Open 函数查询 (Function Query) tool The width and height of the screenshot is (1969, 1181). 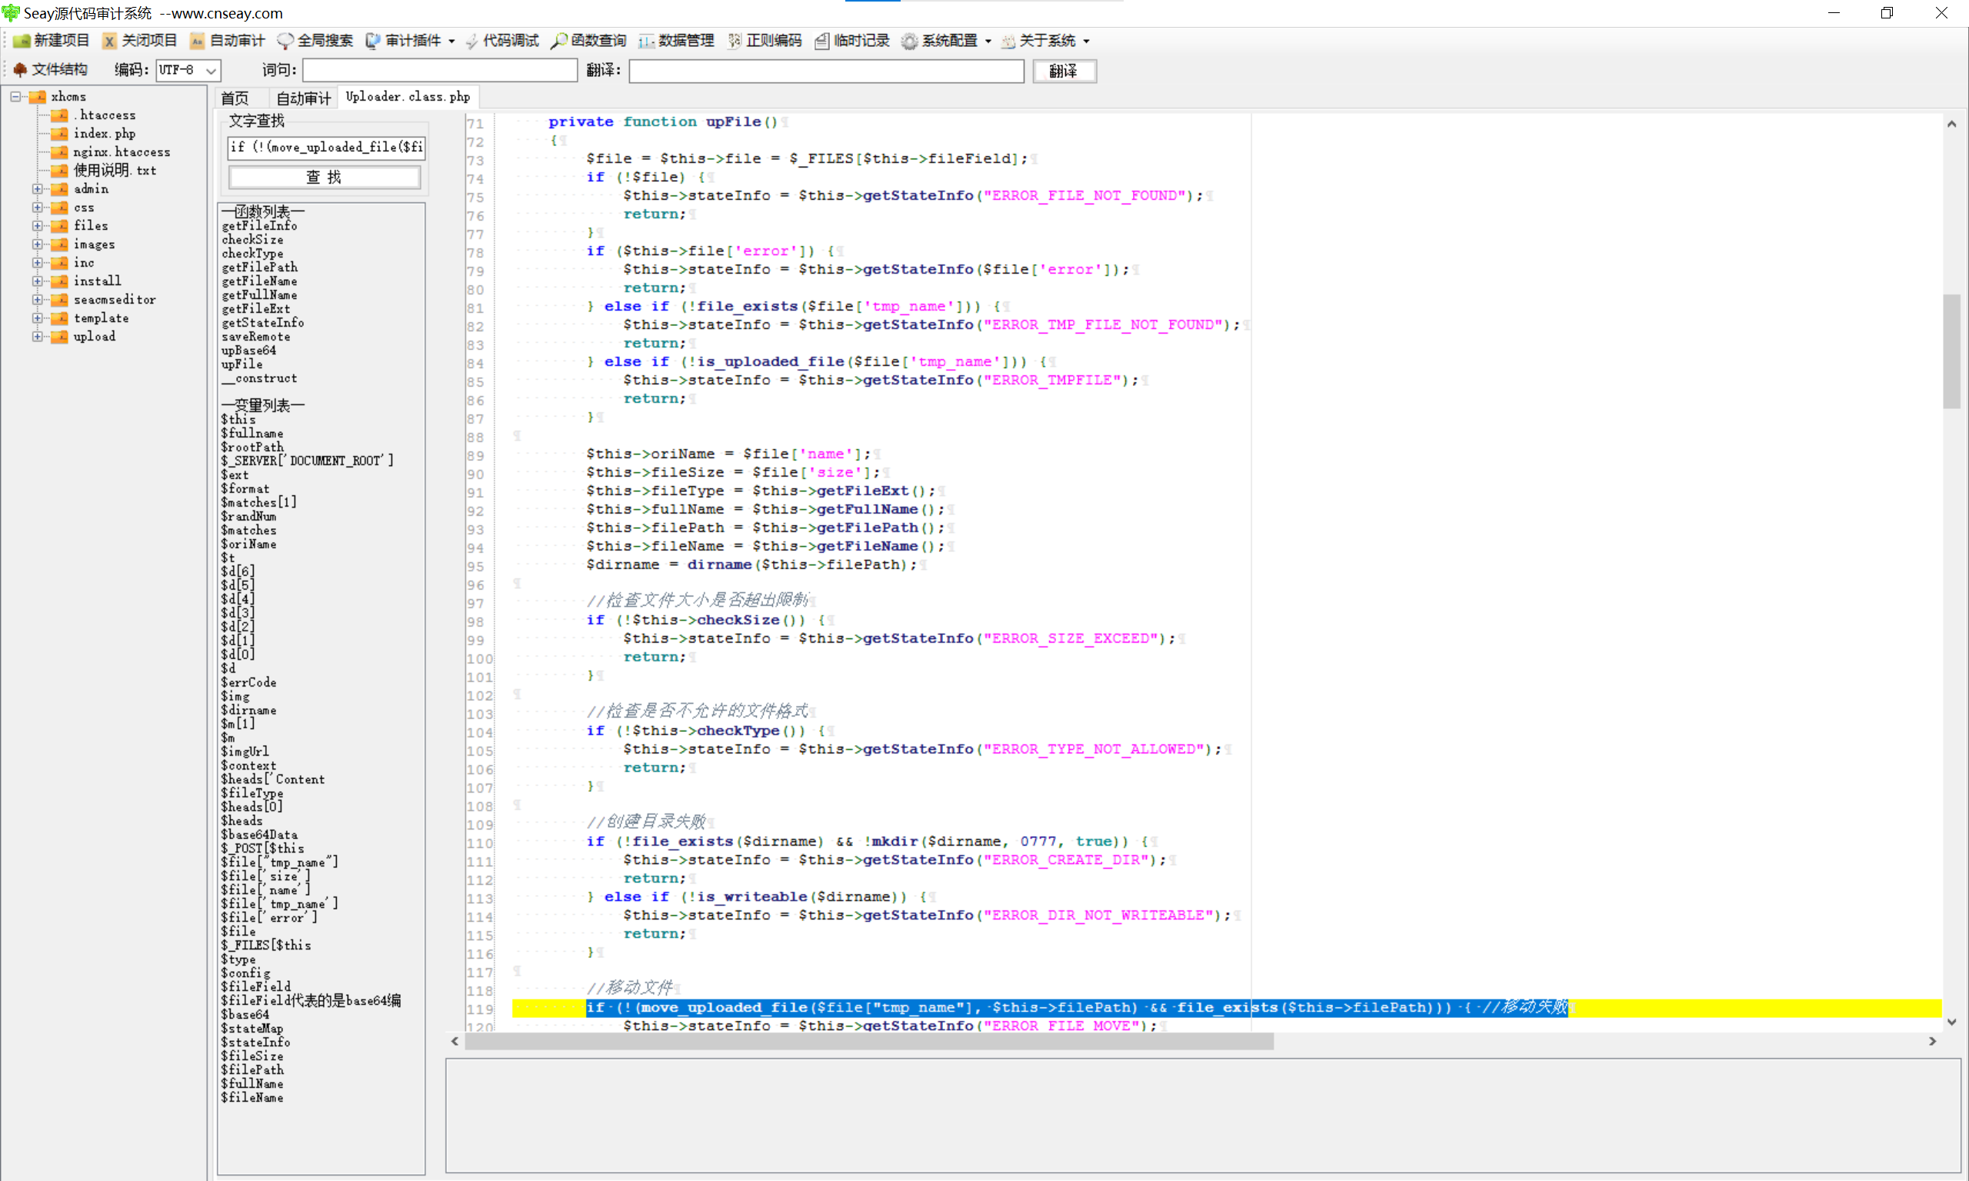tap(589, 41)
